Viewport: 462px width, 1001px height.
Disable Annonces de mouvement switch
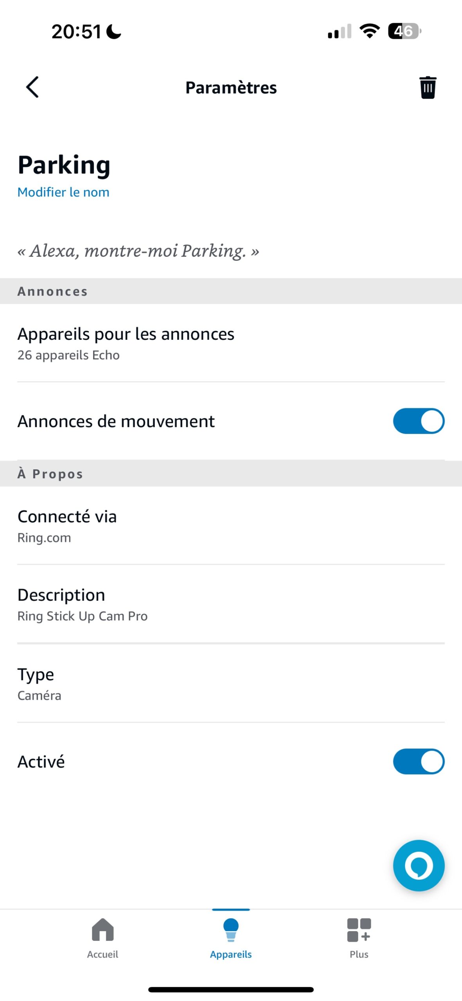[x=418, y=421]
